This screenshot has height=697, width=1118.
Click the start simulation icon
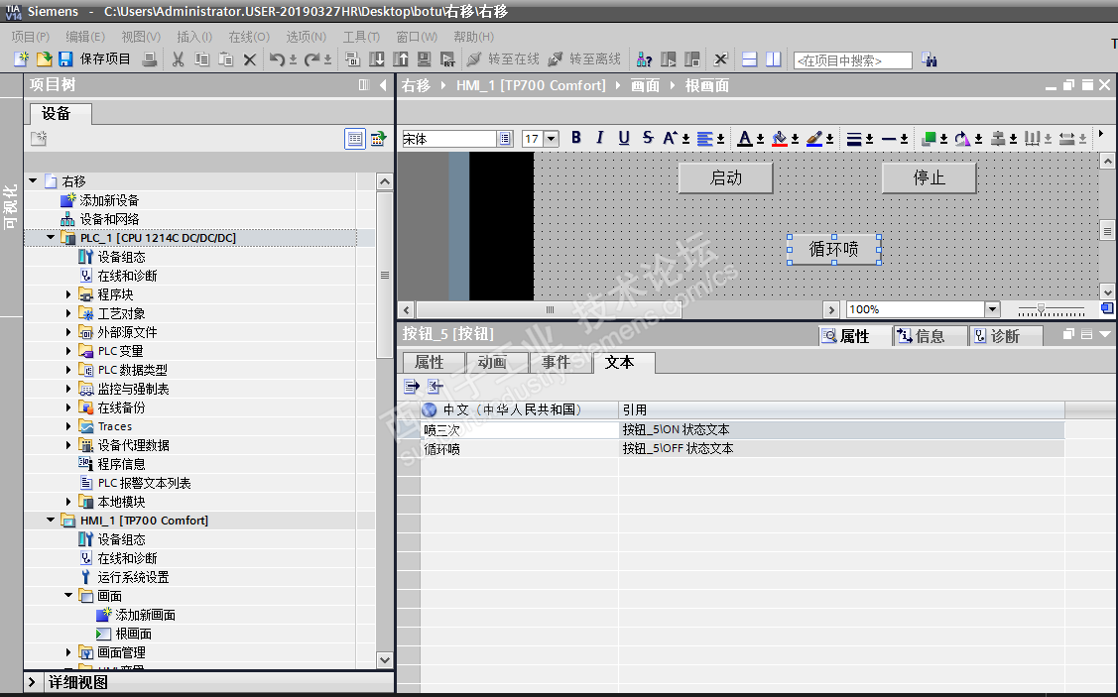425,59
